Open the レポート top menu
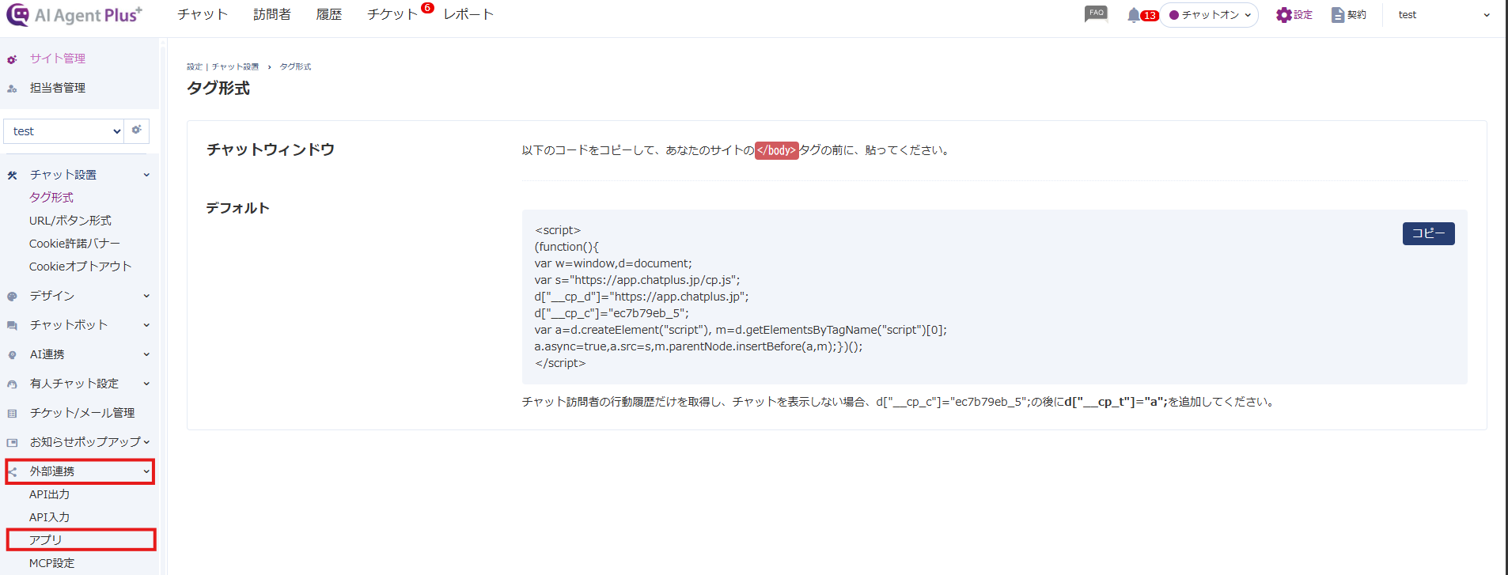 point(468,14)
